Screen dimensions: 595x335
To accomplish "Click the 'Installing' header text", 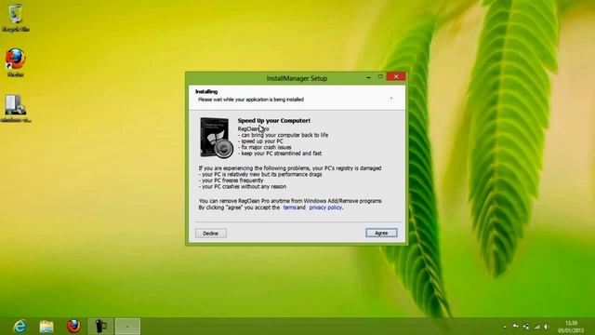I will 206,91.
